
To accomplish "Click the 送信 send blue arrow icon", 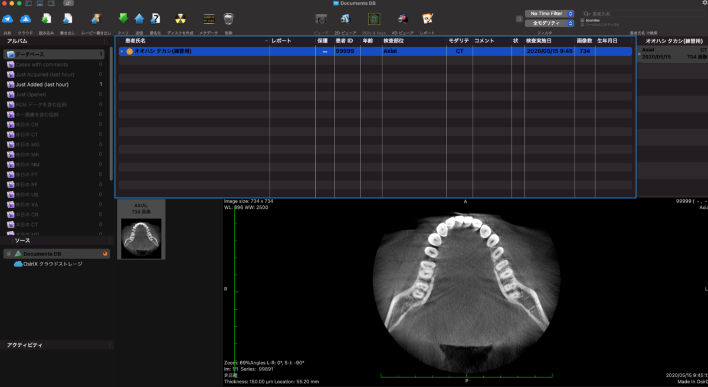I will 139,19.
